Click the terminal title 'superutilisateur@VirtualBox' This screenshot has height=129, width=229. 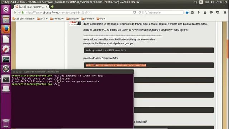point(42,72)
